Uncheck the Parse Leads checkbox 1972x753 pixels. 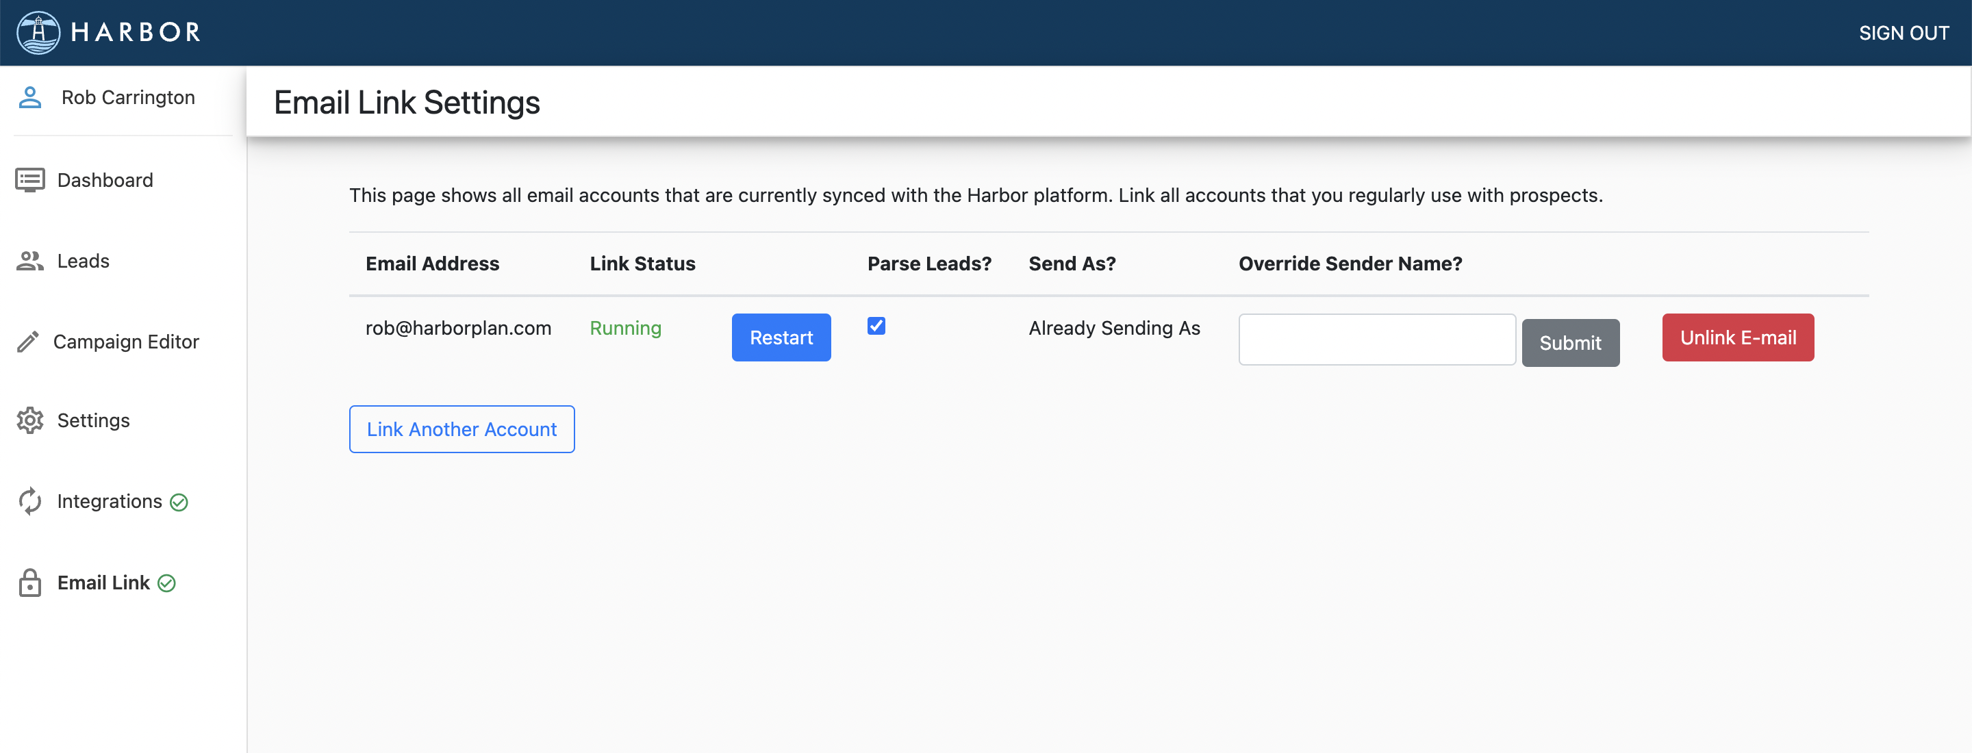click(x=876, y=326)
